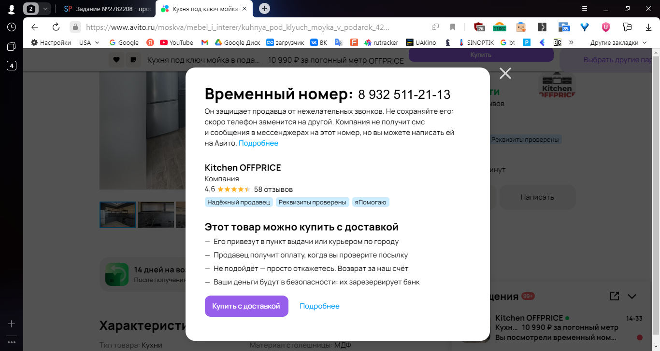Open the browser hamburger menu

(585, 8)
